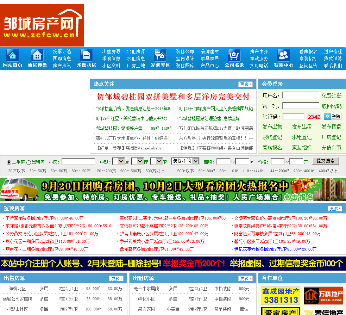Click the minimum 面积 input field
Screen dimensions: 346x315
click(224, 161)
